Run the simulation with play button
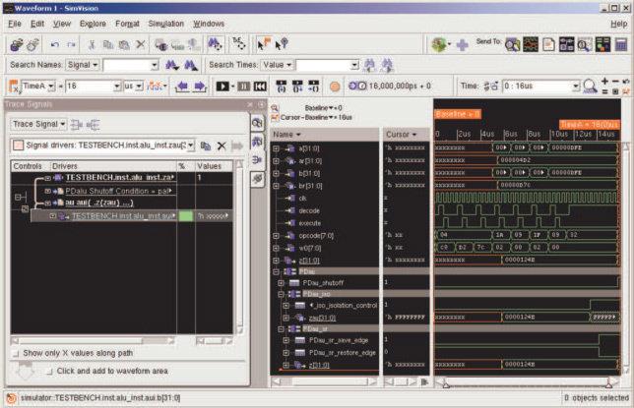 click(222, 87)
